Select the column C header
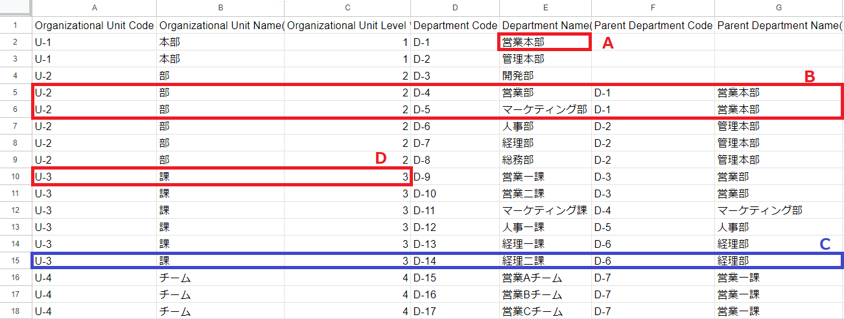 click(347, 8)
